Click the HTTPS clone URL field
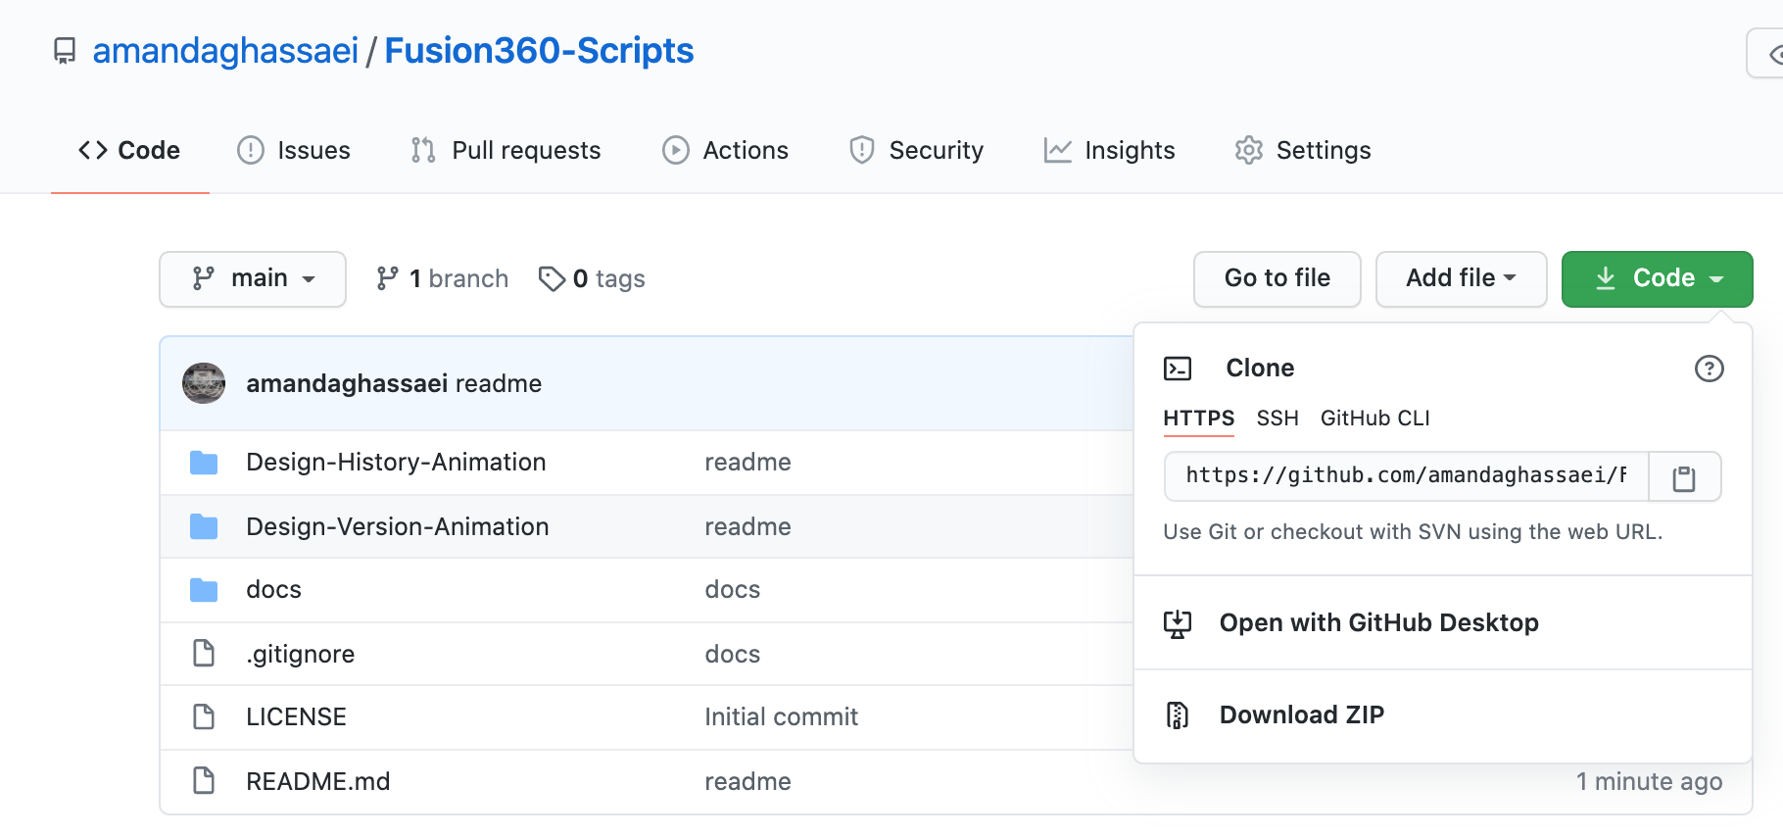The width and height of the screenshot is (1783, 837). click(1406, 476)
